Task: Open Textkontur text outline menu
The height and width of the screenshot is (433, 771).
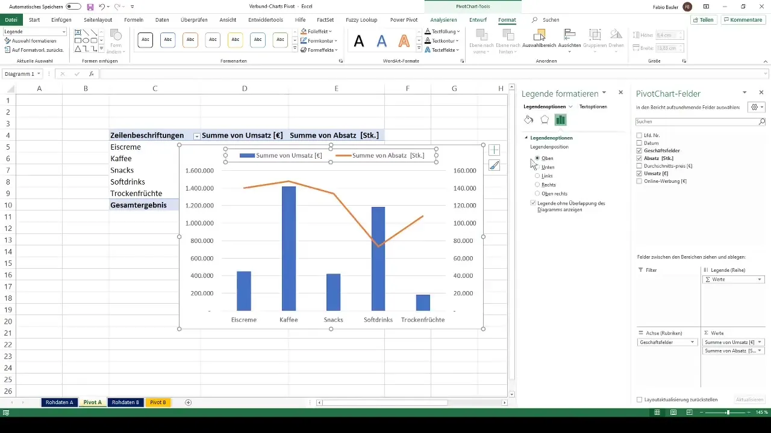Action: coord(442,41)
